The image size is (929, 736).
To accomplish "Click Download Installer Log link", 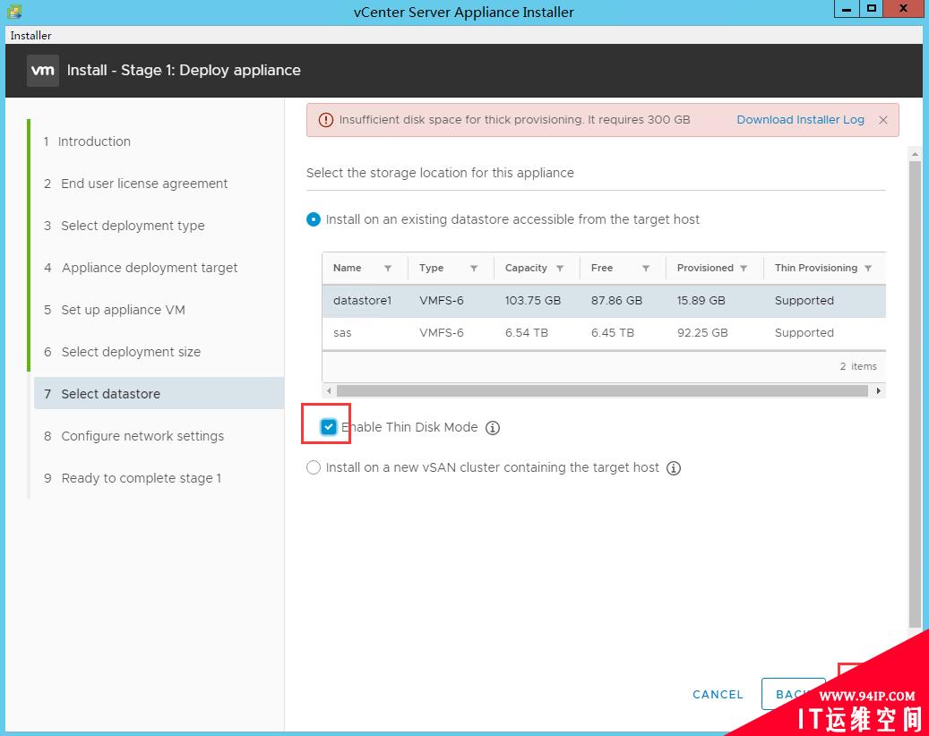I will 800,120.
